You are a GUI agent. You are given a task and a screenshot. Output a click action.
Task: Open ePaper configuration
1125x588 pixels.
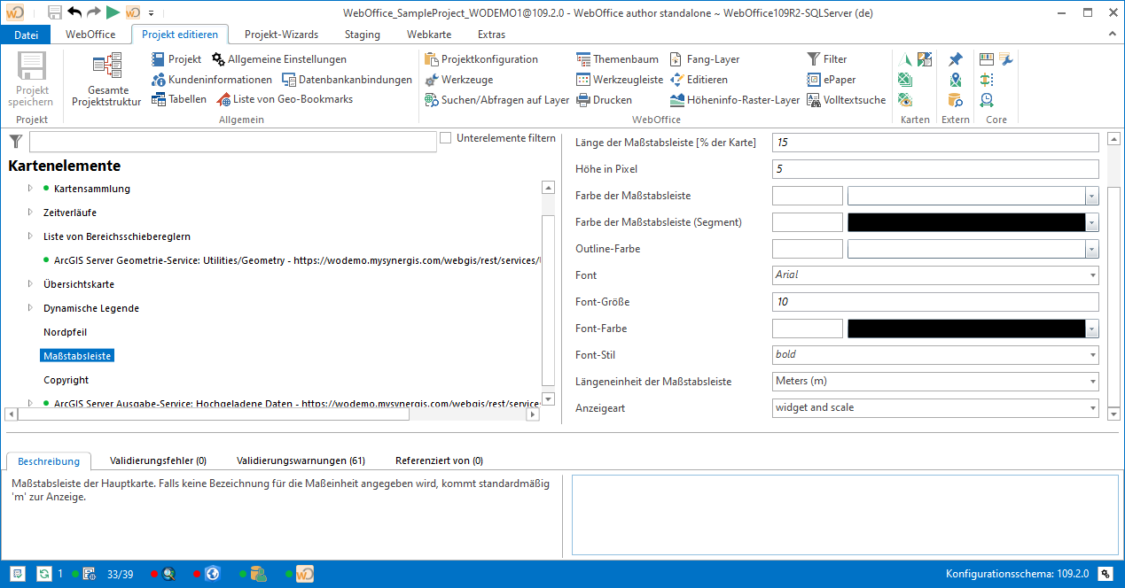tap(814, 80)
